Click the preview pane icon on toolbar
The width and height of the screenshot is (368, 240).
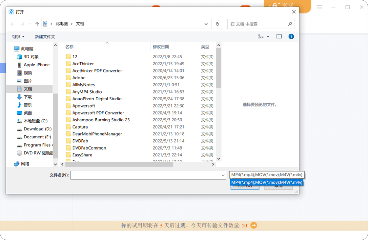(279, 36)
